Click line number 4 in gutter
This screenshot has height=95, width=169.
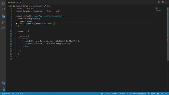(12, 16)
